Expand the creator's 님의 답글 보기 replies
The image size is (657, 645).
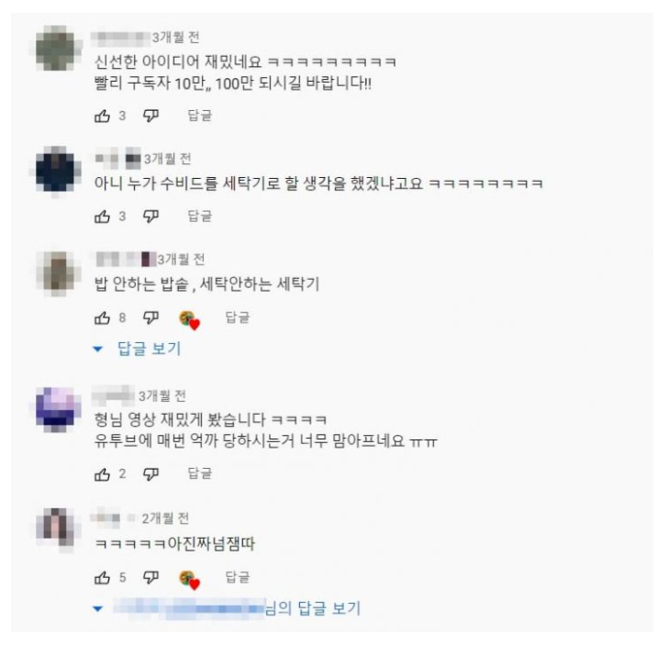pos(227,608)
